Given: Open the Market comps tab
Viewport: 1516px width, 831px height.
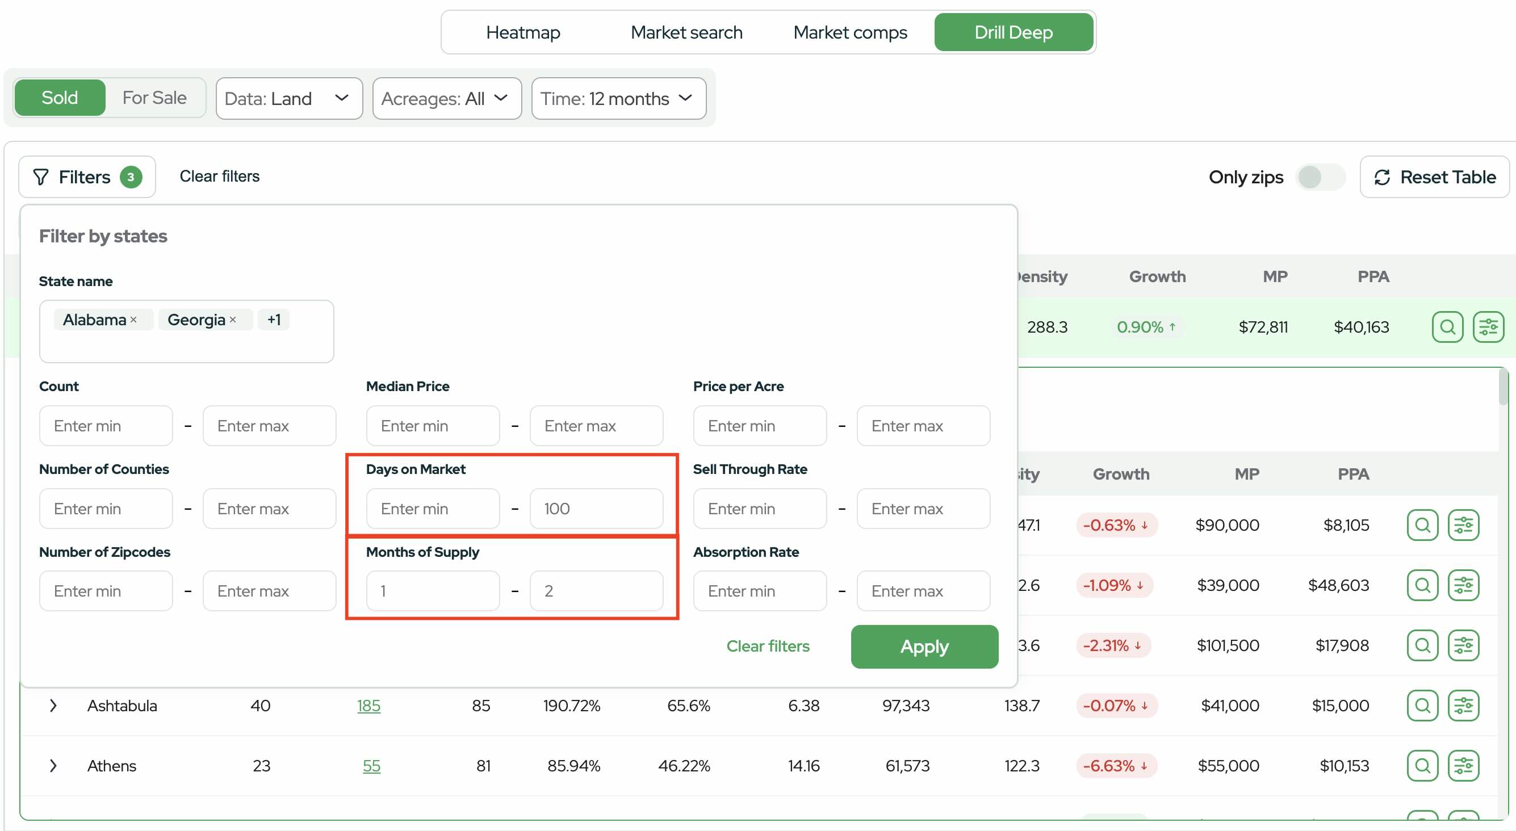Looking at the screenshot, I should [x=850, y=32].
